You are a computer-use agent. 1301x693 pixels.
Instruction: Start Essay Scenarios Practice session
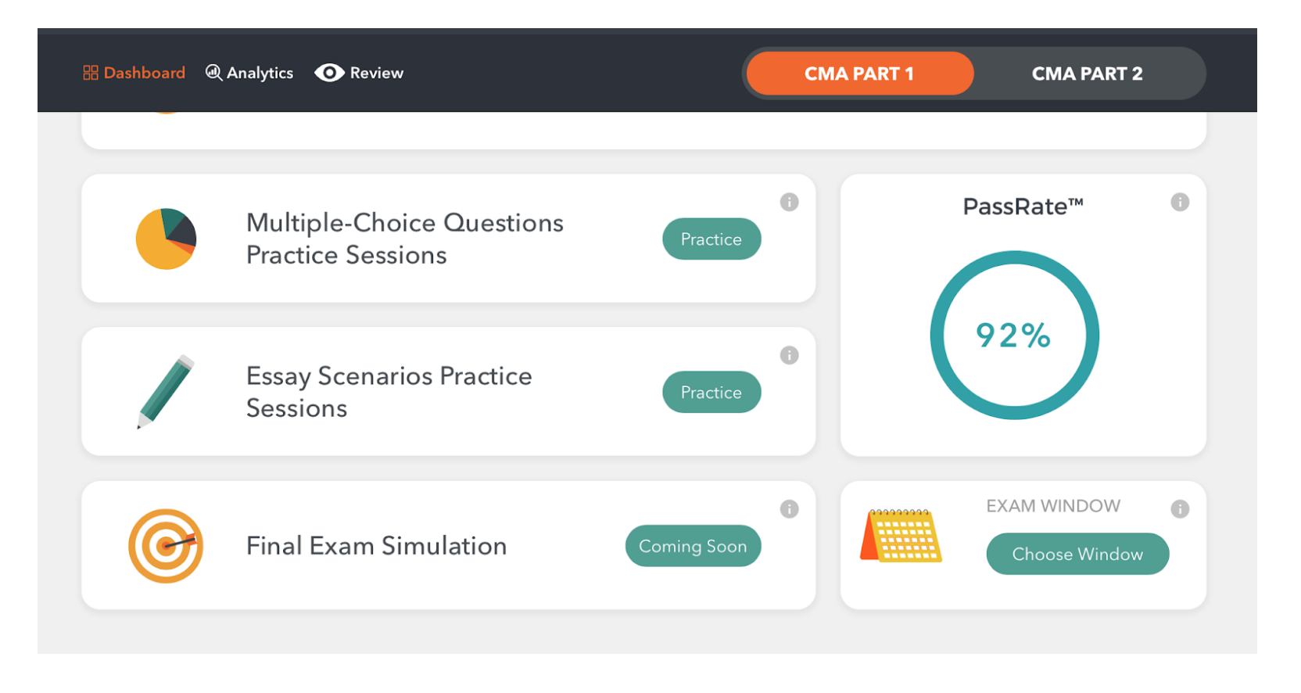tap(711, 393)
